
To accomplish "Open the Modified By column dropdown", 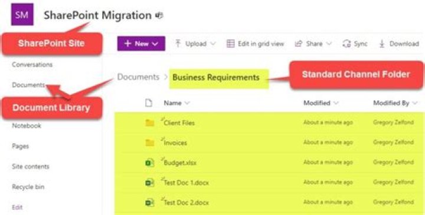I will 415,103.
